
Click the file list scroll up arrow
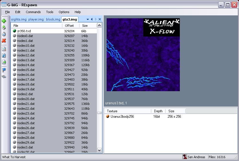tap(99, 25)
